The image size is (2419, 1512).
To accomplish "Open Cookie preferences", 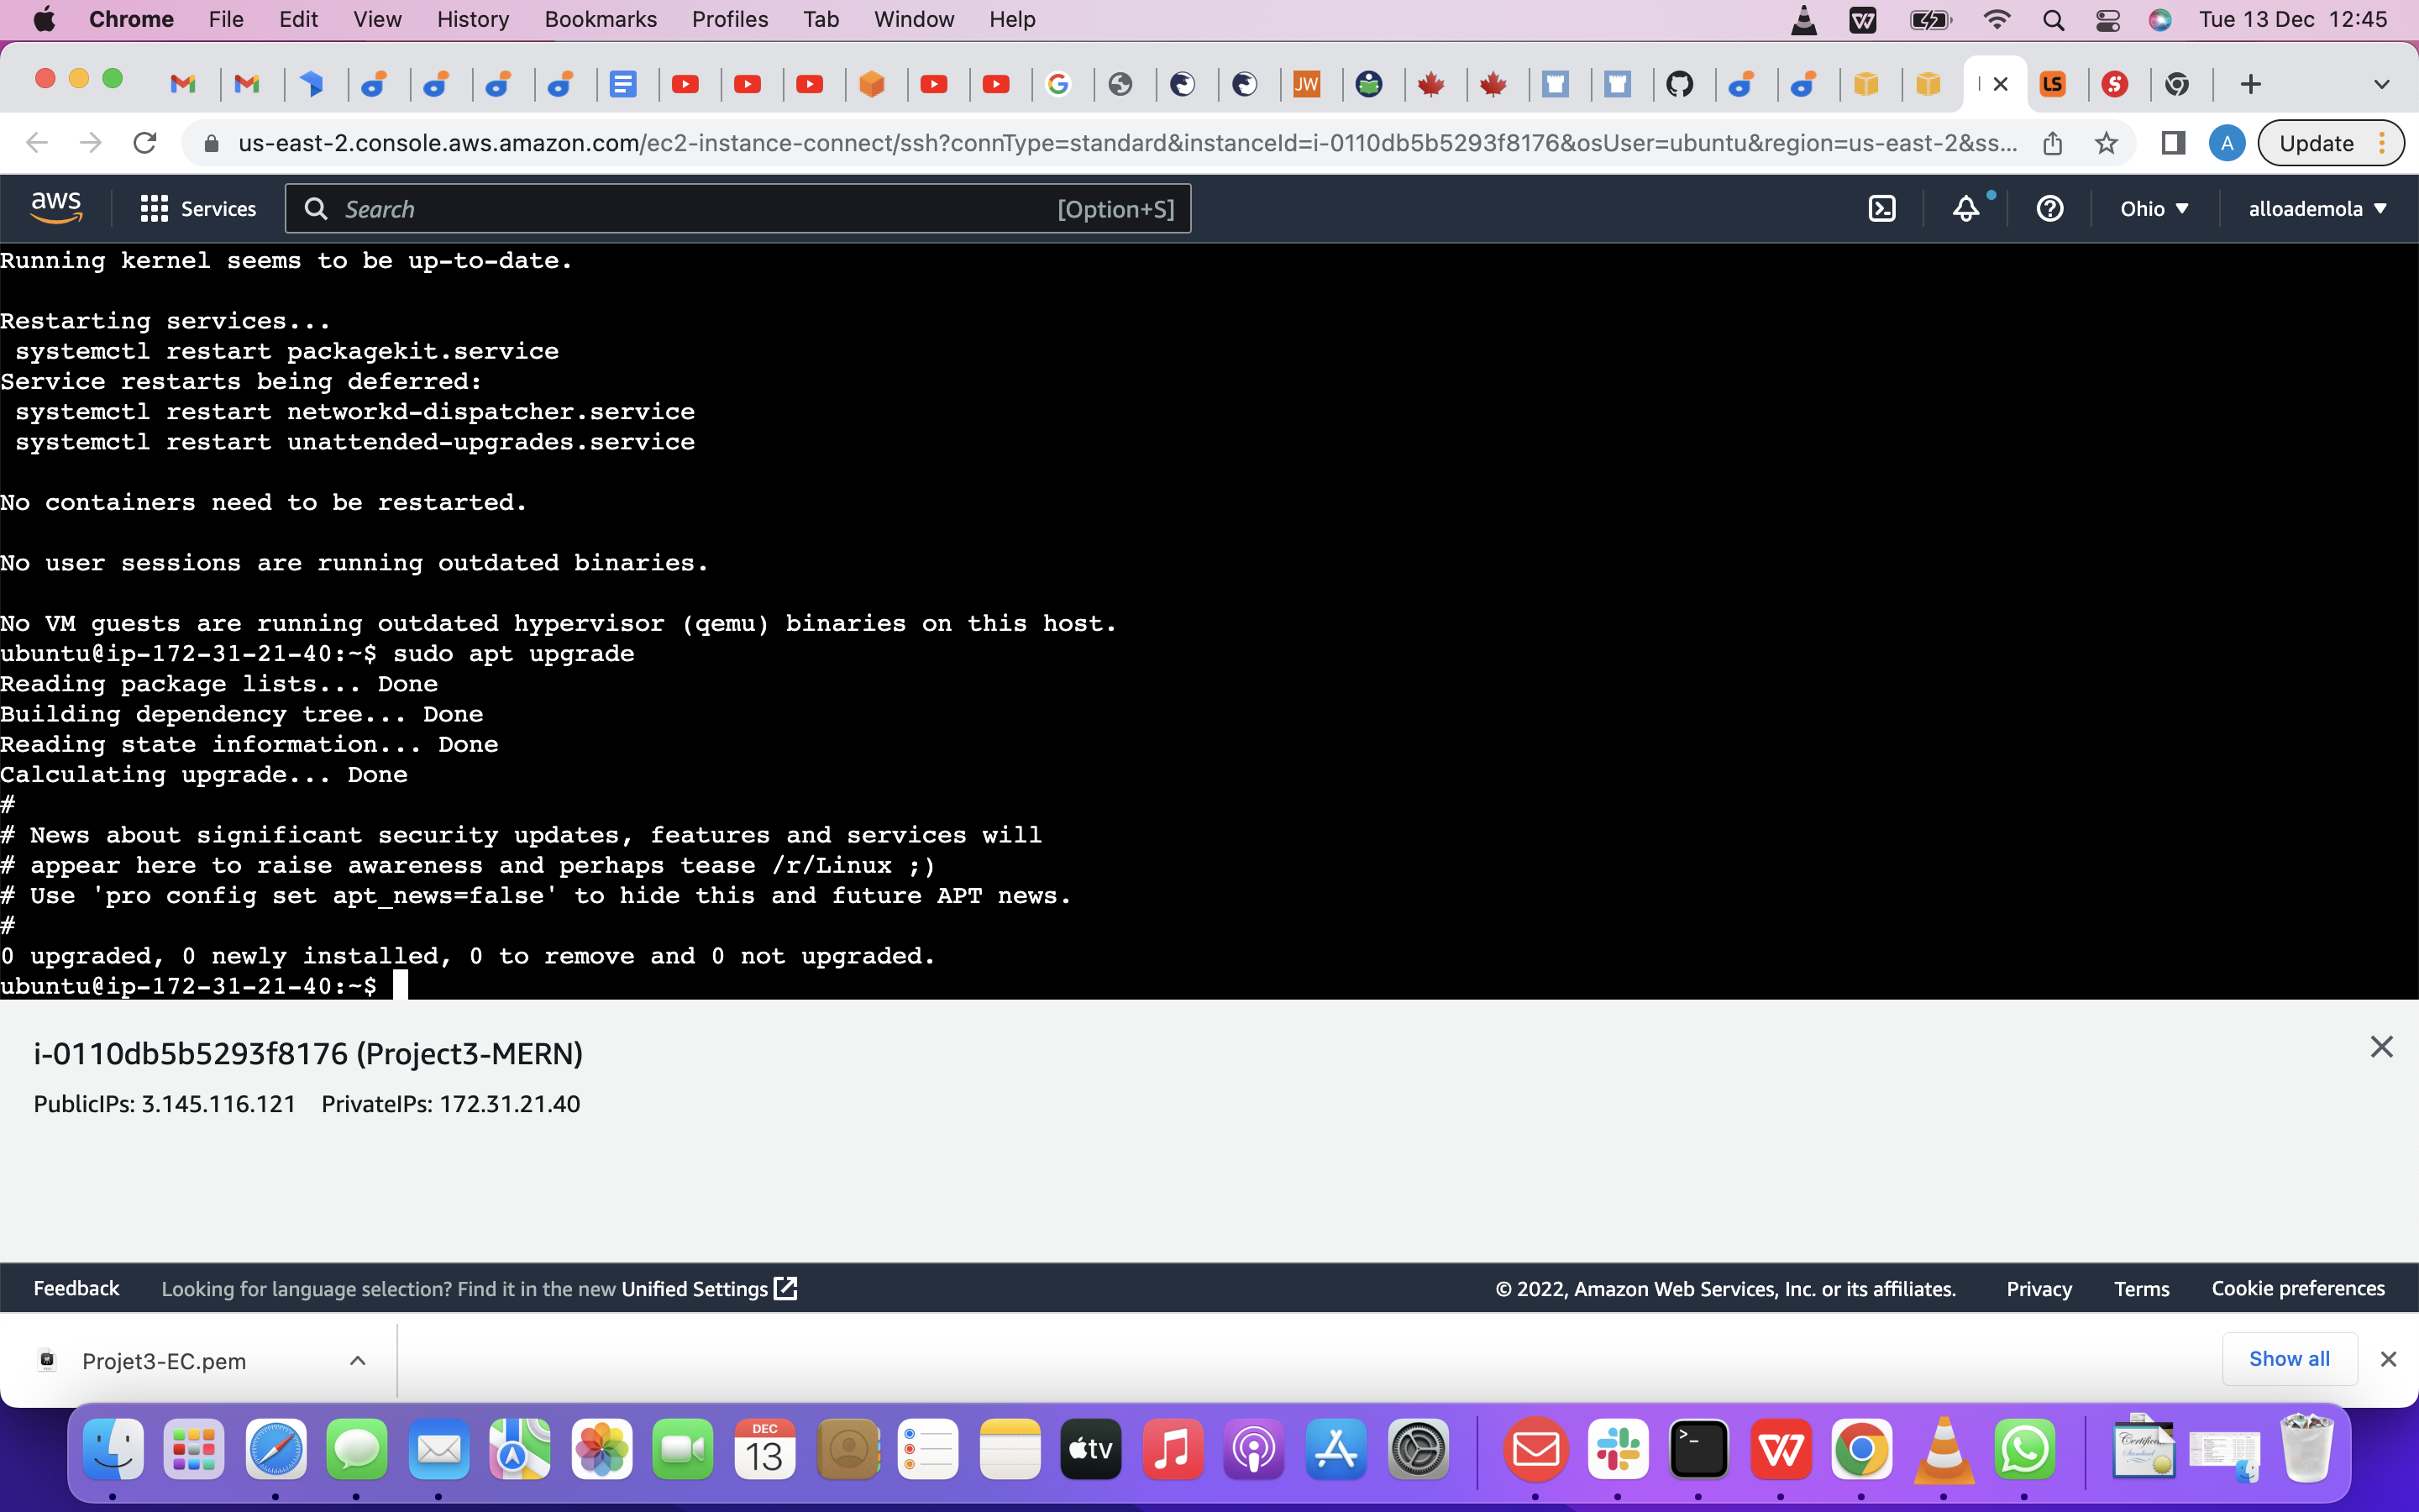I will [2297, 1289].
